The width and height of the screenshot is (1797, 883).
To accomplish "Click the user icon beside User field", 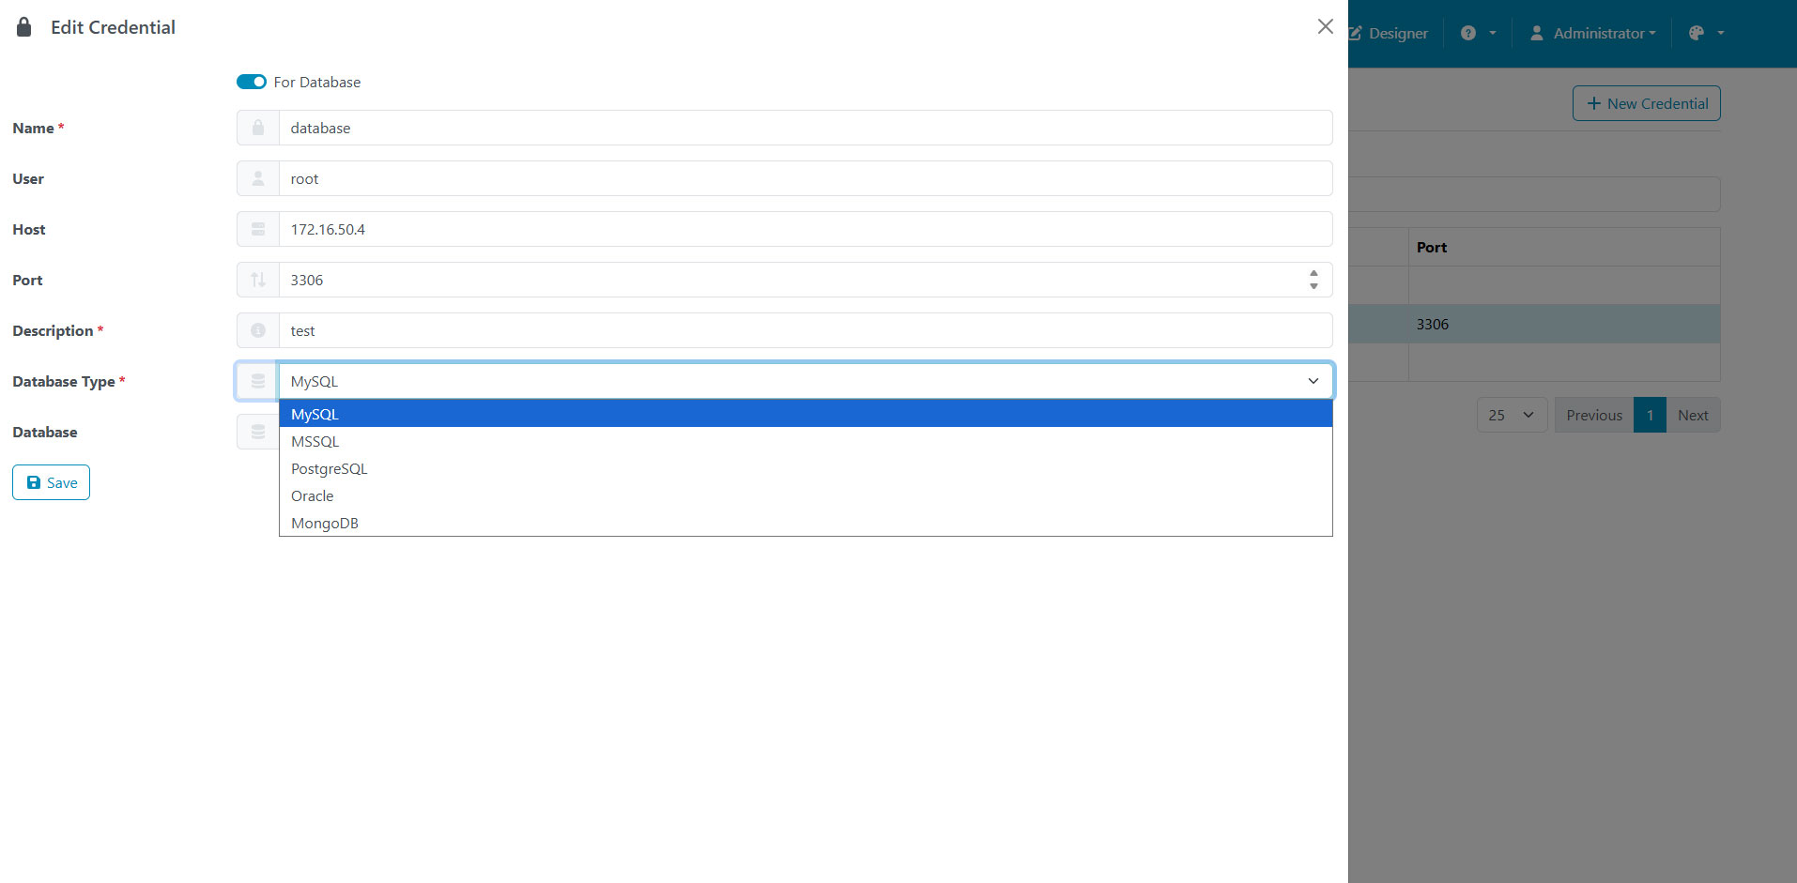I will point(258,178).
